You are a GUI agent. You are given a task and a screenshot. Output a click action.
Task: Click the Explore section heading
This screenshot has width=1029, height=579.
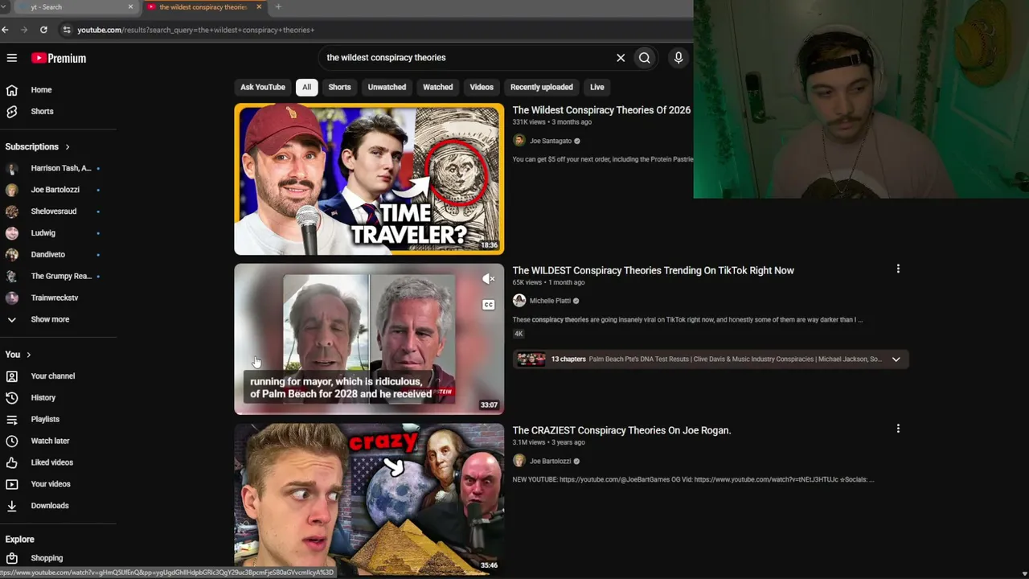coord(20,540)
